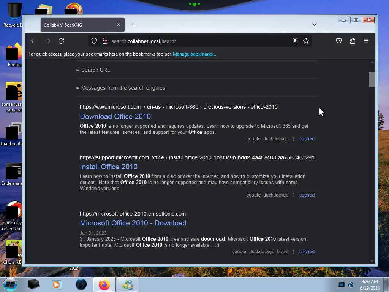Open the Firefox application menu
The height and width of the screenshot is (292, 389).
tap(366, 41)
